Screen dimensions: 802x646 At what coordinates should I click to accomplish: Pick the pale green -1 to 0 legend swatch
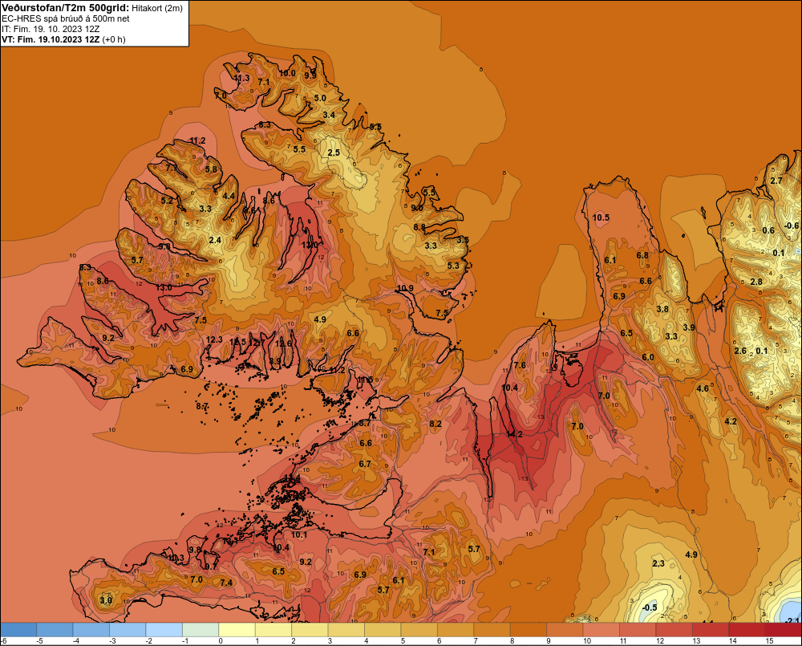pyautogui.click(x=200, y=630)
